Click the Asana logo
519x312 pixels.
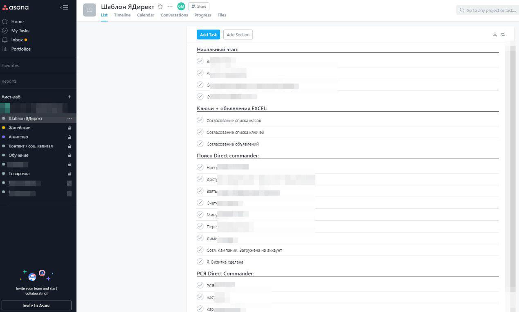point(16,7)
